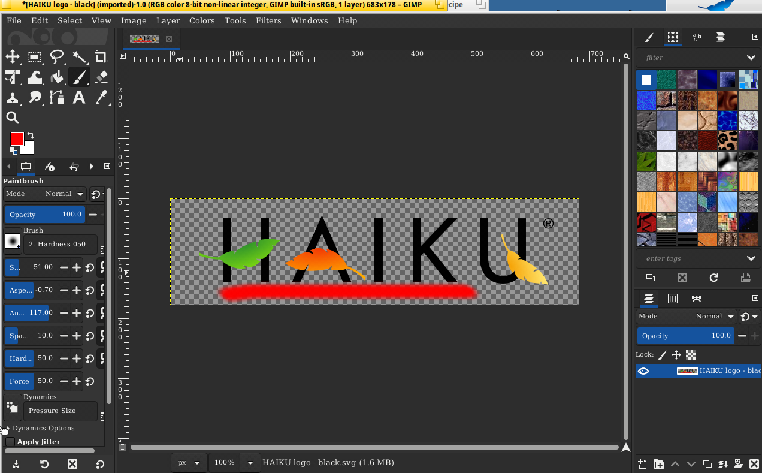Decrease Force value with minus button

coord(63,381)
